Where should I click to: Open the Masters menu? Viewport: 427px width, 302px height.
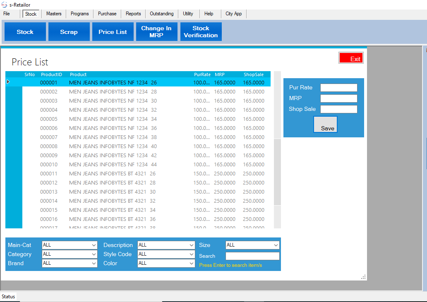click(54, 14)
